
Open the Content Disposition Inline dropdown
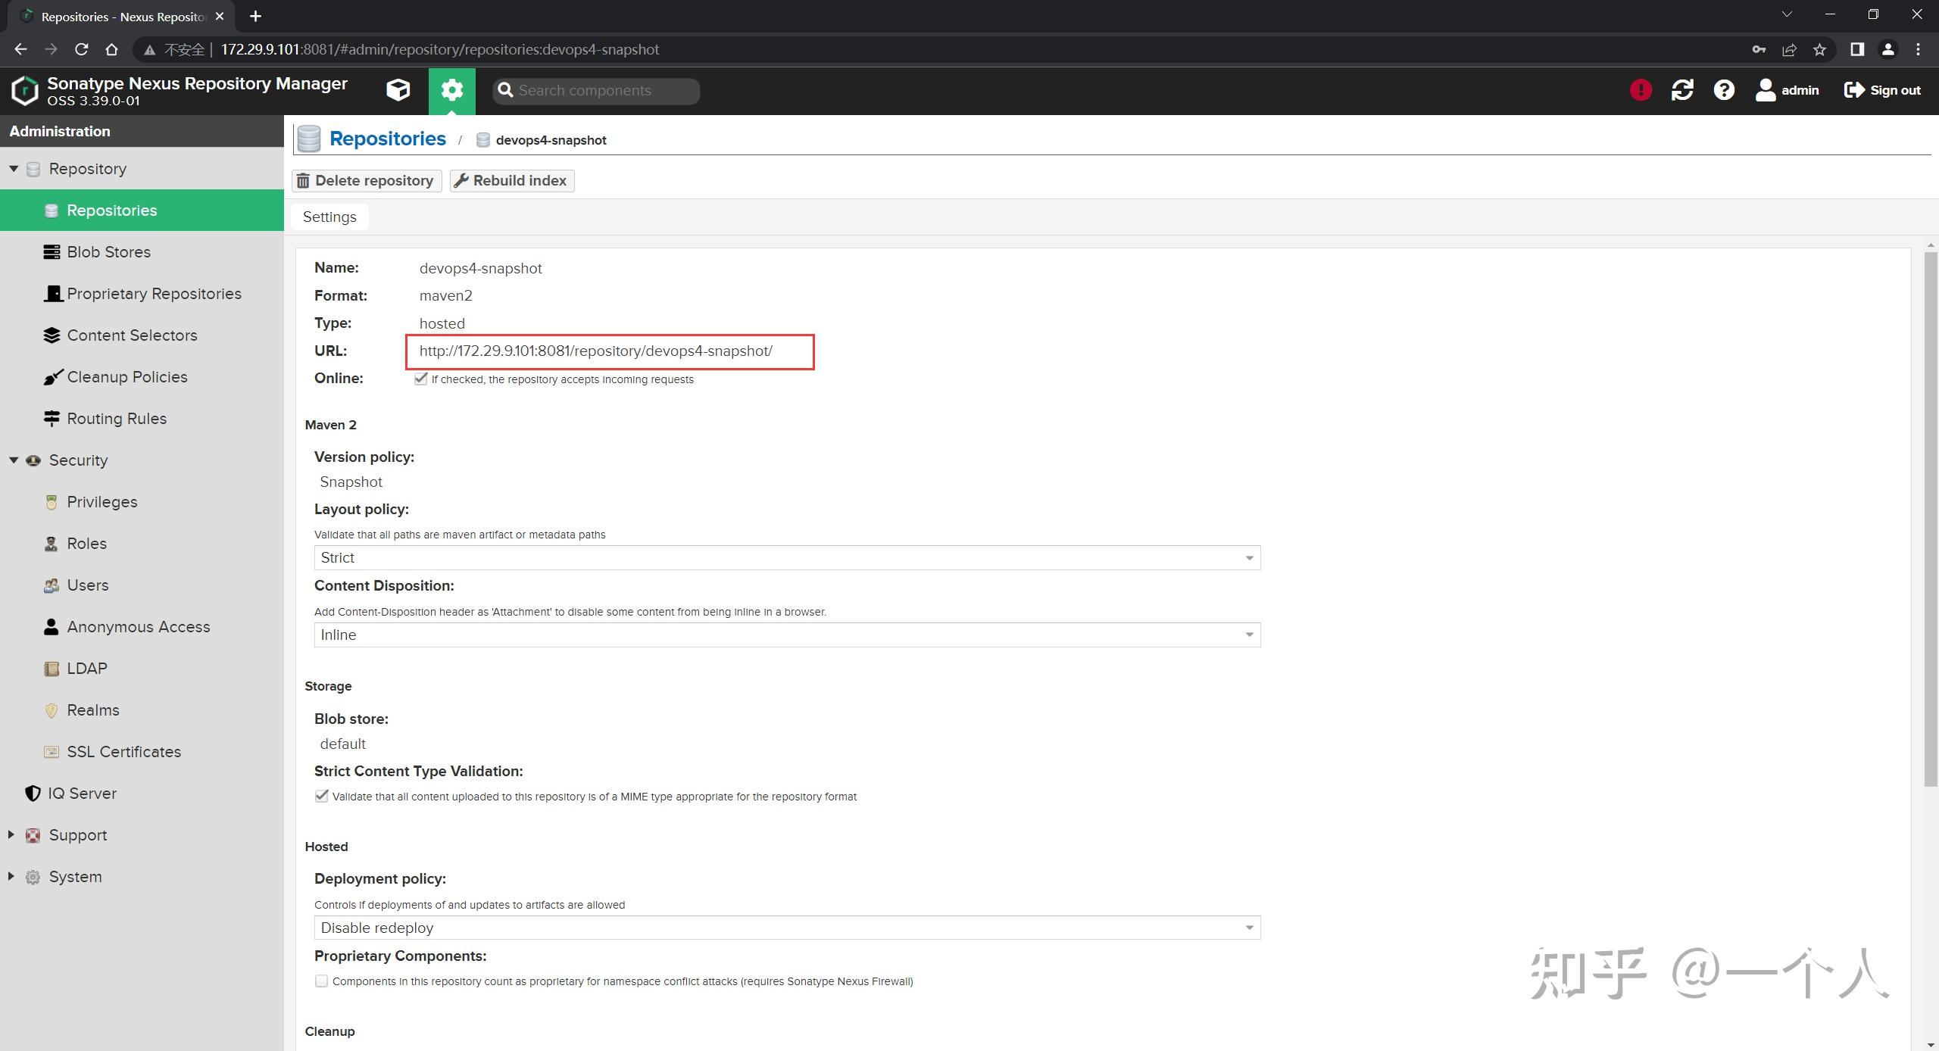[x=787, y=635]
